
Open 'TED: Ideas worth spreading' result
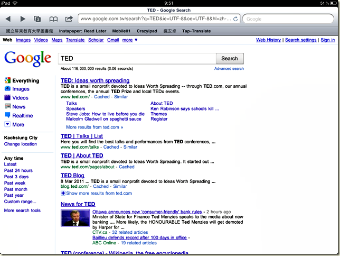(95, 80)
